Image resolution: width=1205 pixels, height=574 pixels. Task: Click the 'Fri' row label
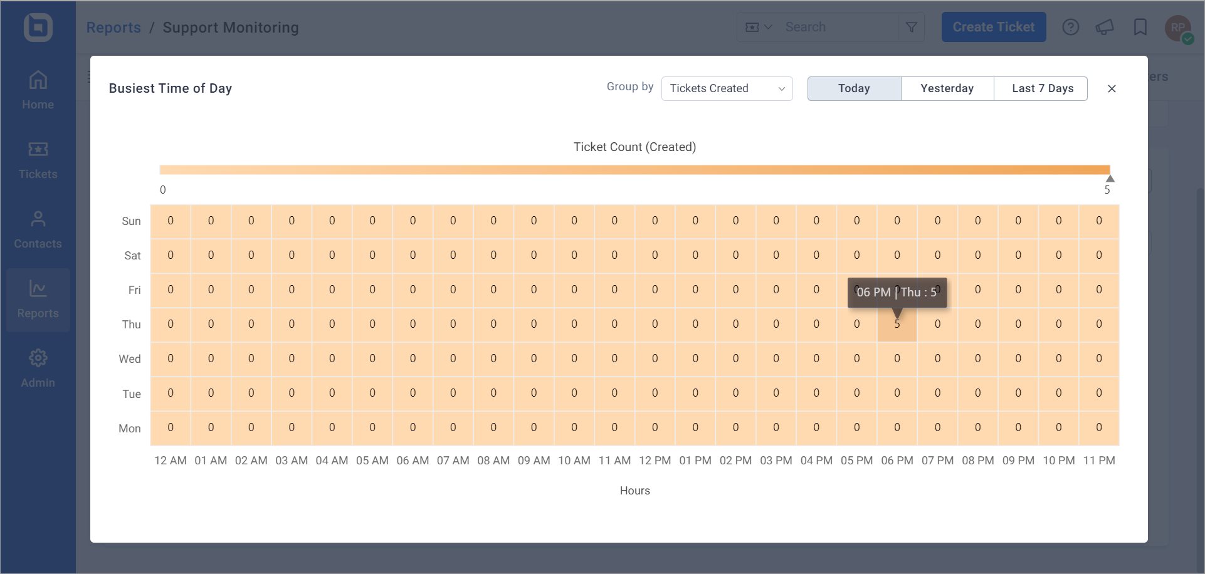click(135, 290)
